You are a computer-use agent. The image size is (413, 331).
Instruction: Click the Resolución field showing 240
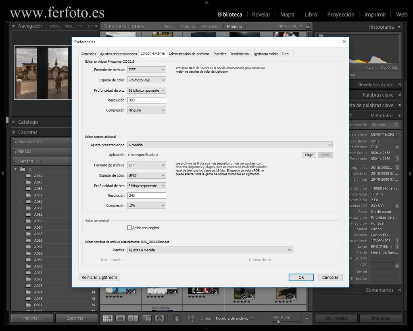point(147,196)
